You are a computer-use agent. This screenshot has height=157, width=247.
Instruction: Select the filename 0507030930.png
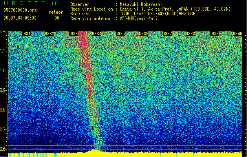(x=20, y=10)
